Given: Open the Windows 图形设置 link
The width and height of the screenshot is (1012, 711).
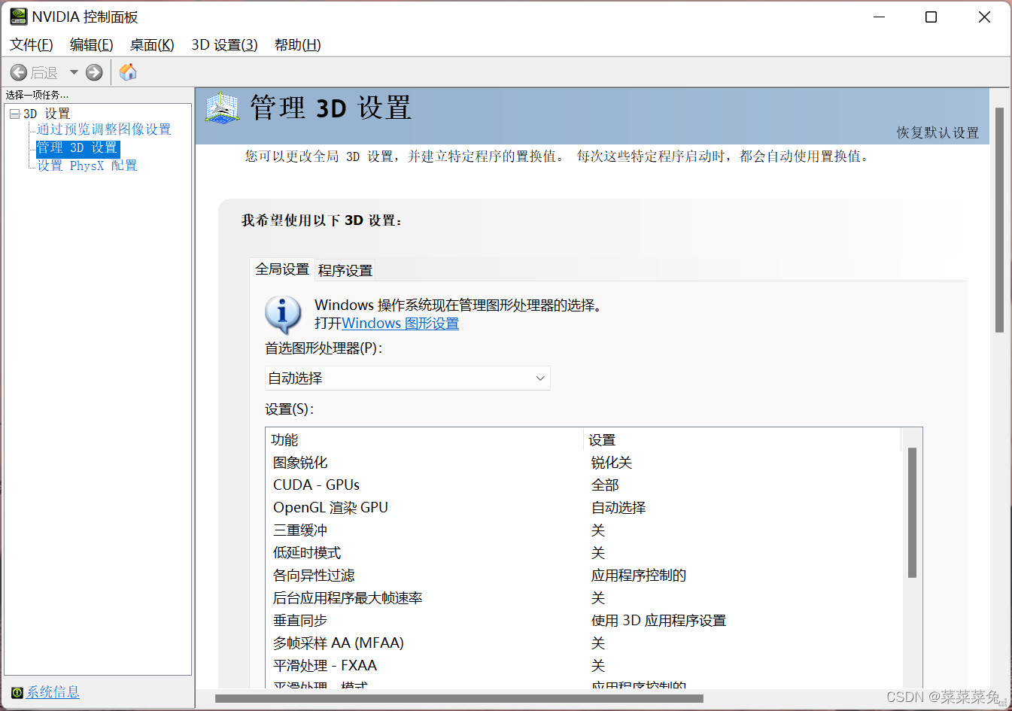Looking at the screenshot, I should click(400, 324).
